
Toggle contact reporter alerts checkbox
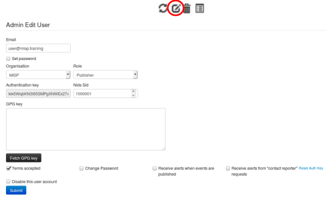pyautogui.click(x=228, y=168)
